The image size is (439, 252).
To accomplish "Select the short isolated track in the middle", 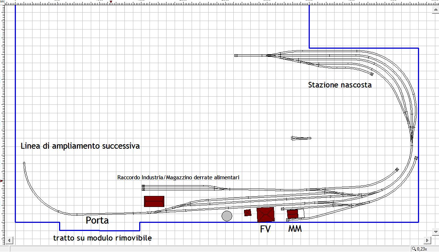I will (301, 138).
